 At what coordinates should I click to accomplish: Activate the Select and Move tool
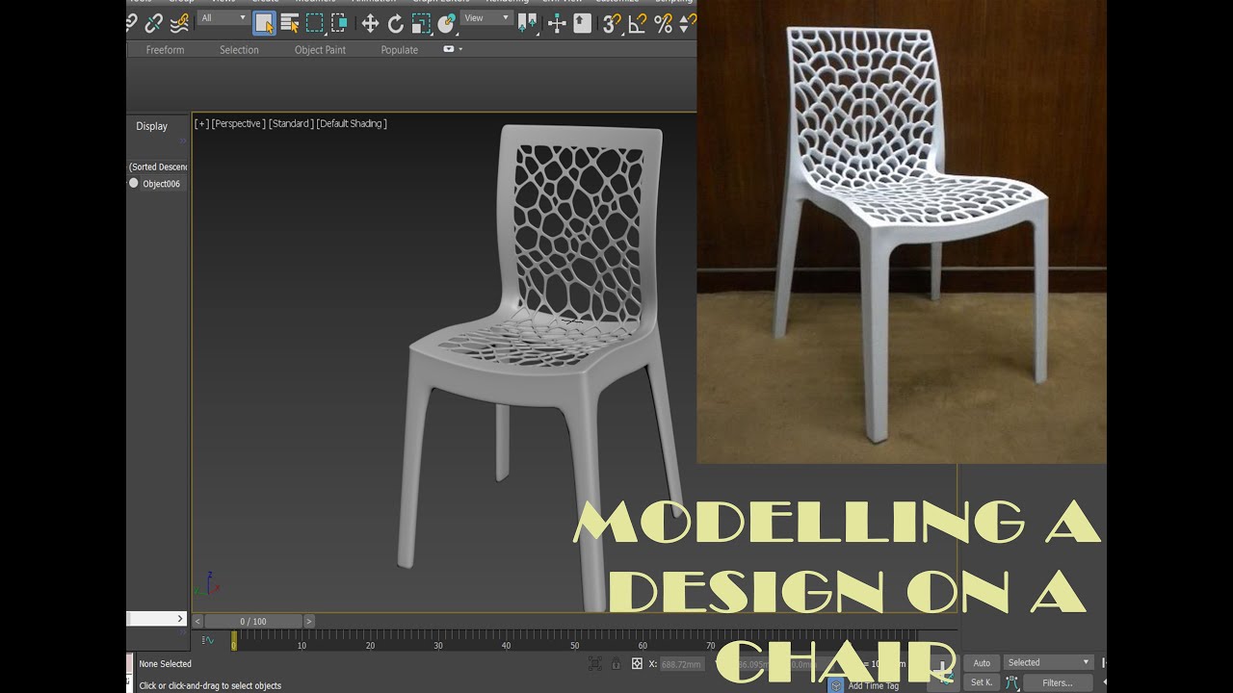pyautogui.click(x=370, y=24)
